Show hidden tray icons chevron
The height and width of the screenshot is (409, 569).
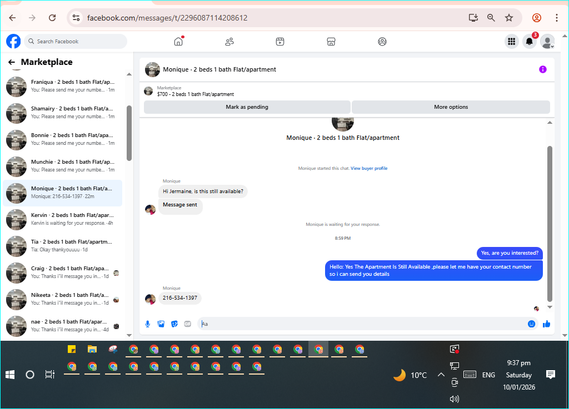tap(441, 375)
